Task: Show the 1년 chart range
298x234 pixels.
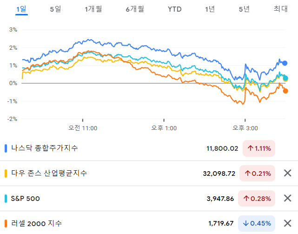Action: pyautogui.click(x=210, y=9)
